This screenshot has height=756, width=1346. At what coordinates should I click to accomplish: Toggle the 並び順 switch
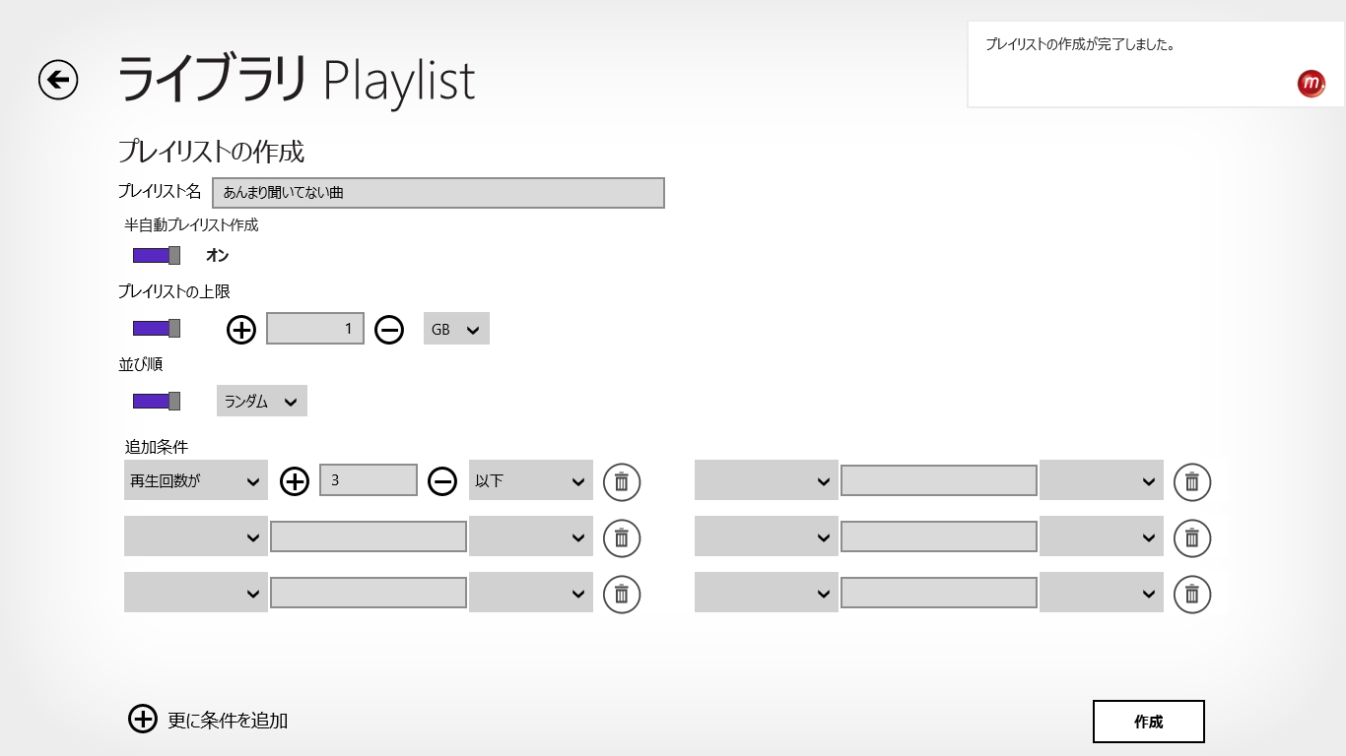(x=157, y=401)
